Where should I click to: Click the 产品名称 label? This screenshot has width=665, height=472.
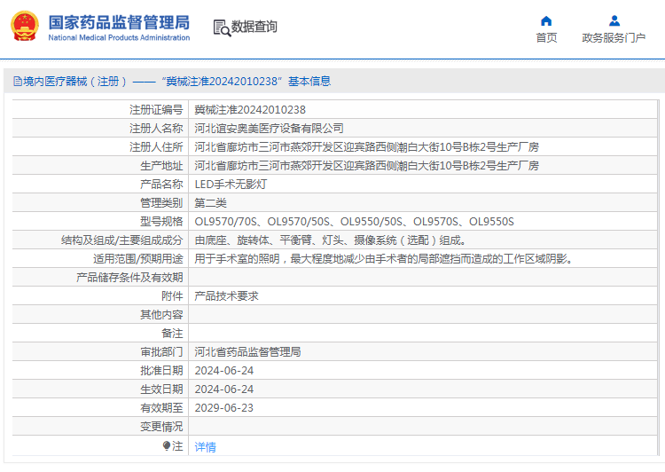coord(161,185)
